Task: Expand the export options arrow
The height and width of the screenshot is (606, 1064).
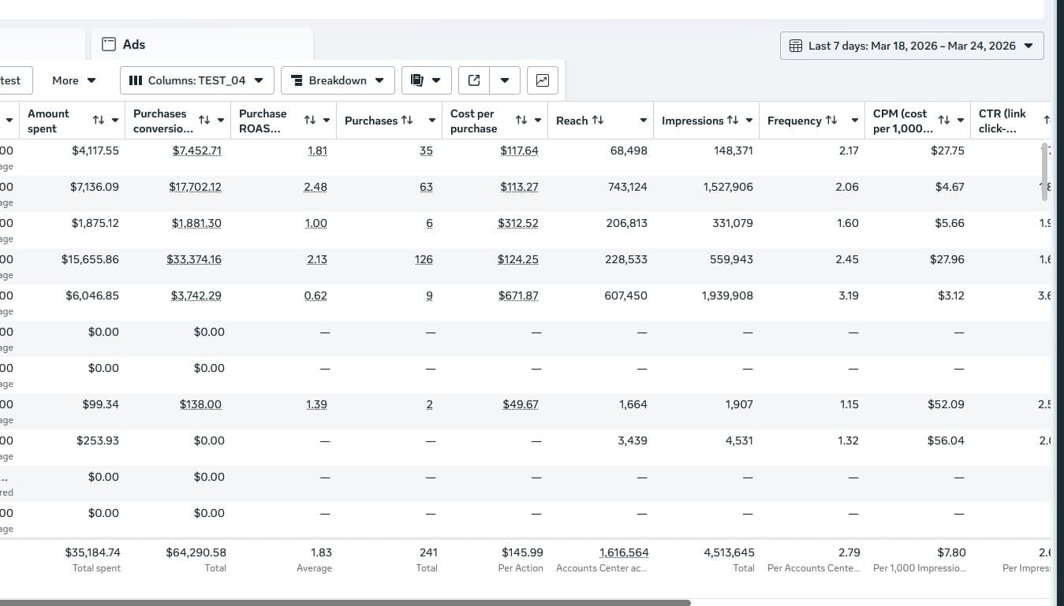Action: [x=505, y=80]
